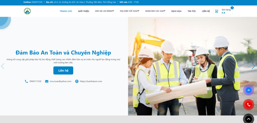Image resolution: width=257 pixels, height=123 pixels.
Task: Go to the Tin tức menu item
Action: coord(191,11)
